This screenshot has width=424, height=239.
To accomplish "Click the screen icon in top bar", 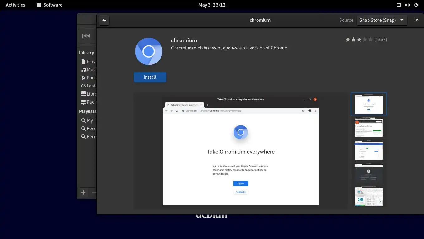I will coord(399,5).
